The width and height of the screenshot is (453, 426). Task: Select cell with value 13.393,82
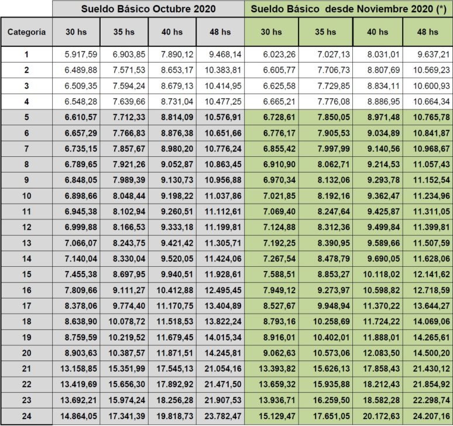(272, 369)
